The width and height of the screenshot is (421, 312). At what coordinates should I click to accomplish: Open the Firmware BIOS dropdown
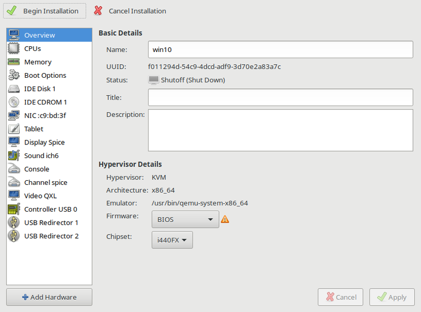point(185,219)
